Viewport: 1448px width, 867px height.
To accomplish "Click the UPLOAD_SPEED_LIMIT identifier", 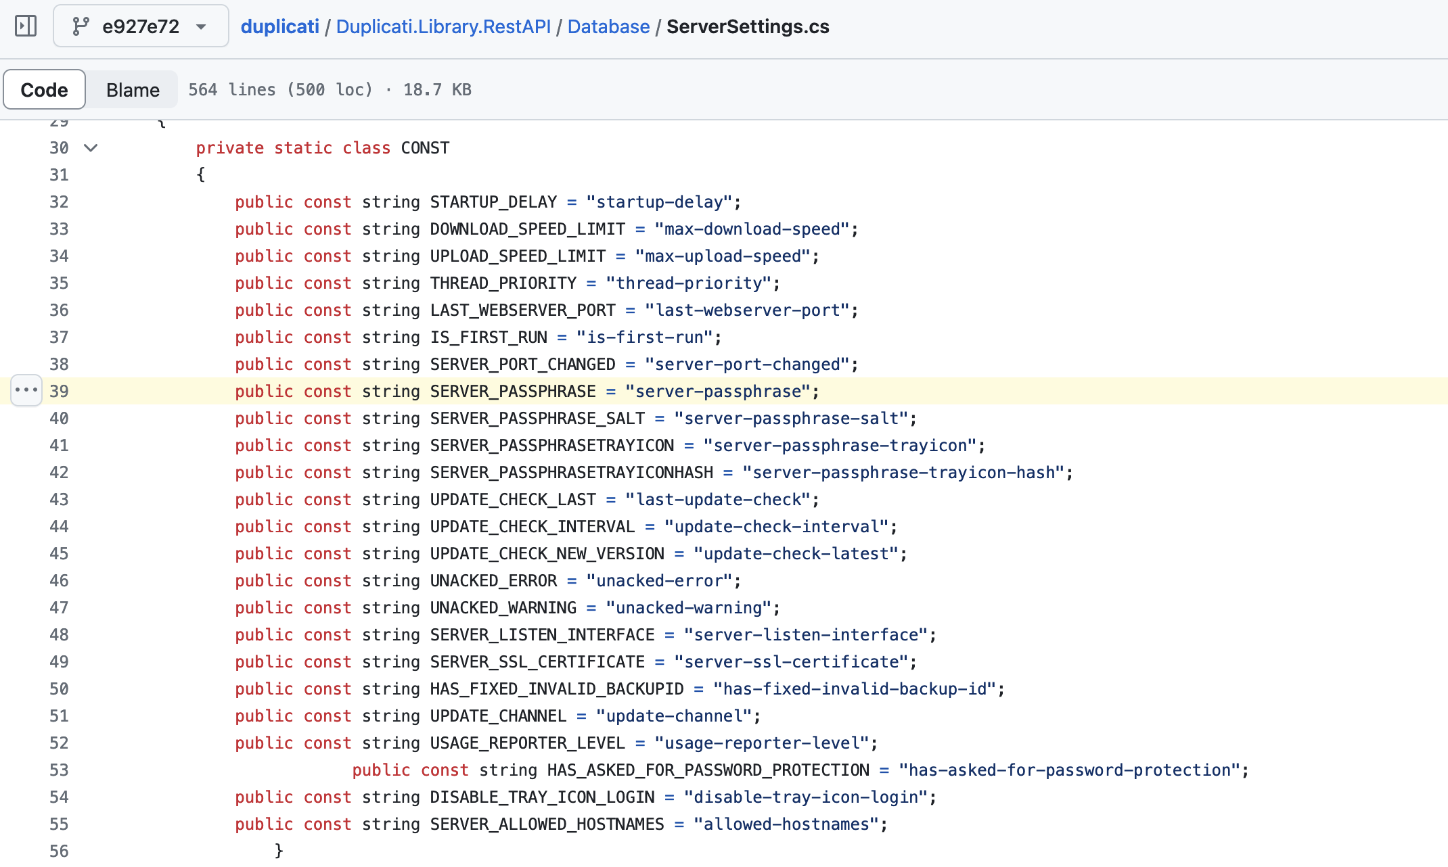I will click(518, 256).
